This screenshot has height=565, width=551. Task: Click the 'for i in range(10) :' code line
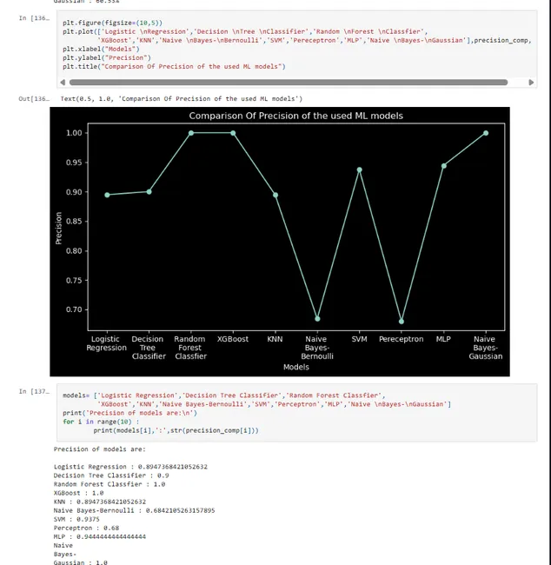coord(101,422)
